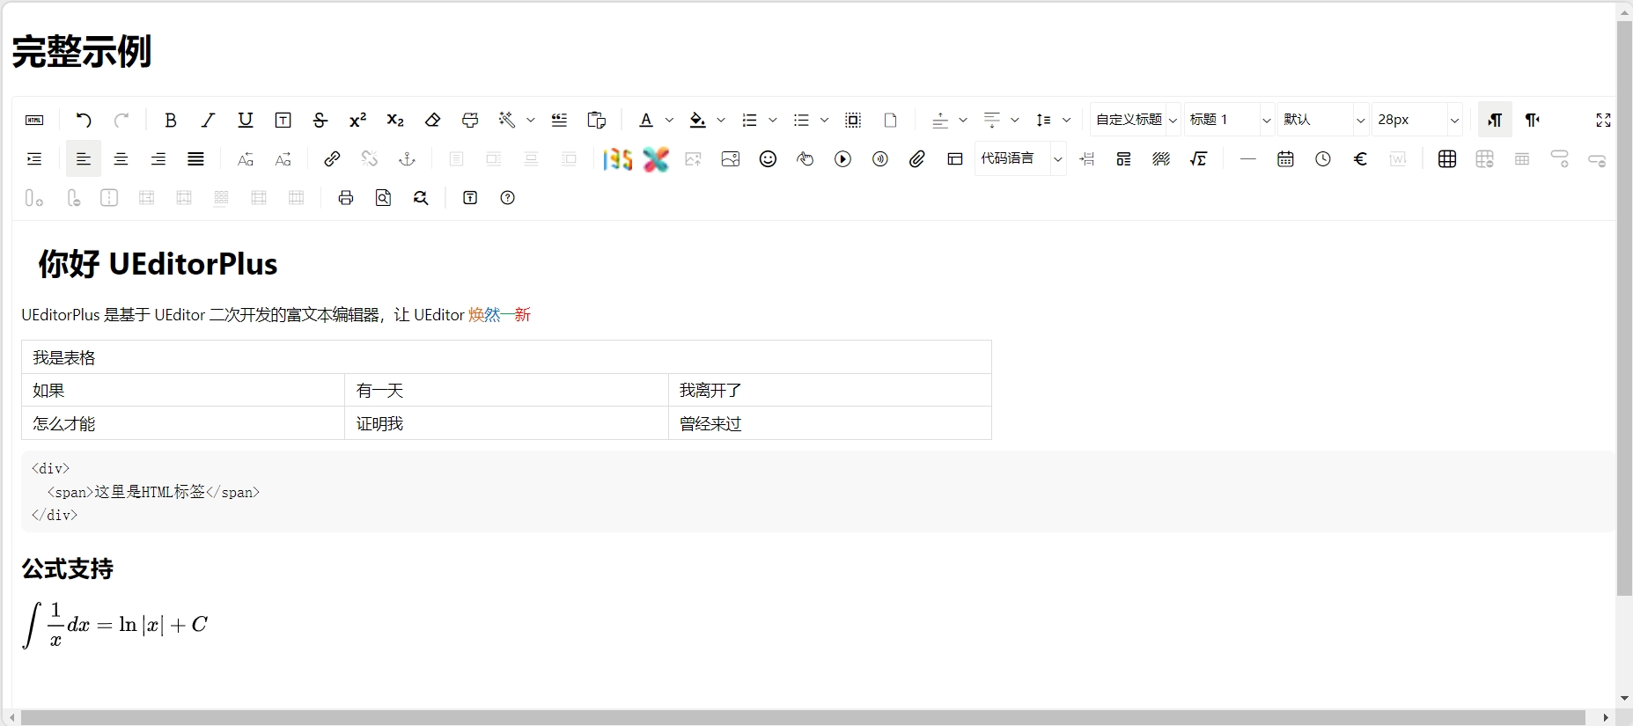Click the format painter icon
This screenshot has height=726, width=1633.
pyautogui.click(x=470, y=121)
